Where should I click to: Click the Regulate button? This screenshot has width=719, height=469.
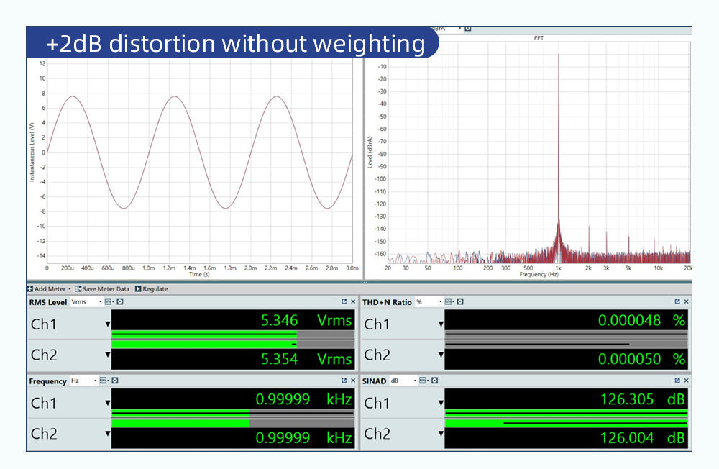tap(151, 288)
